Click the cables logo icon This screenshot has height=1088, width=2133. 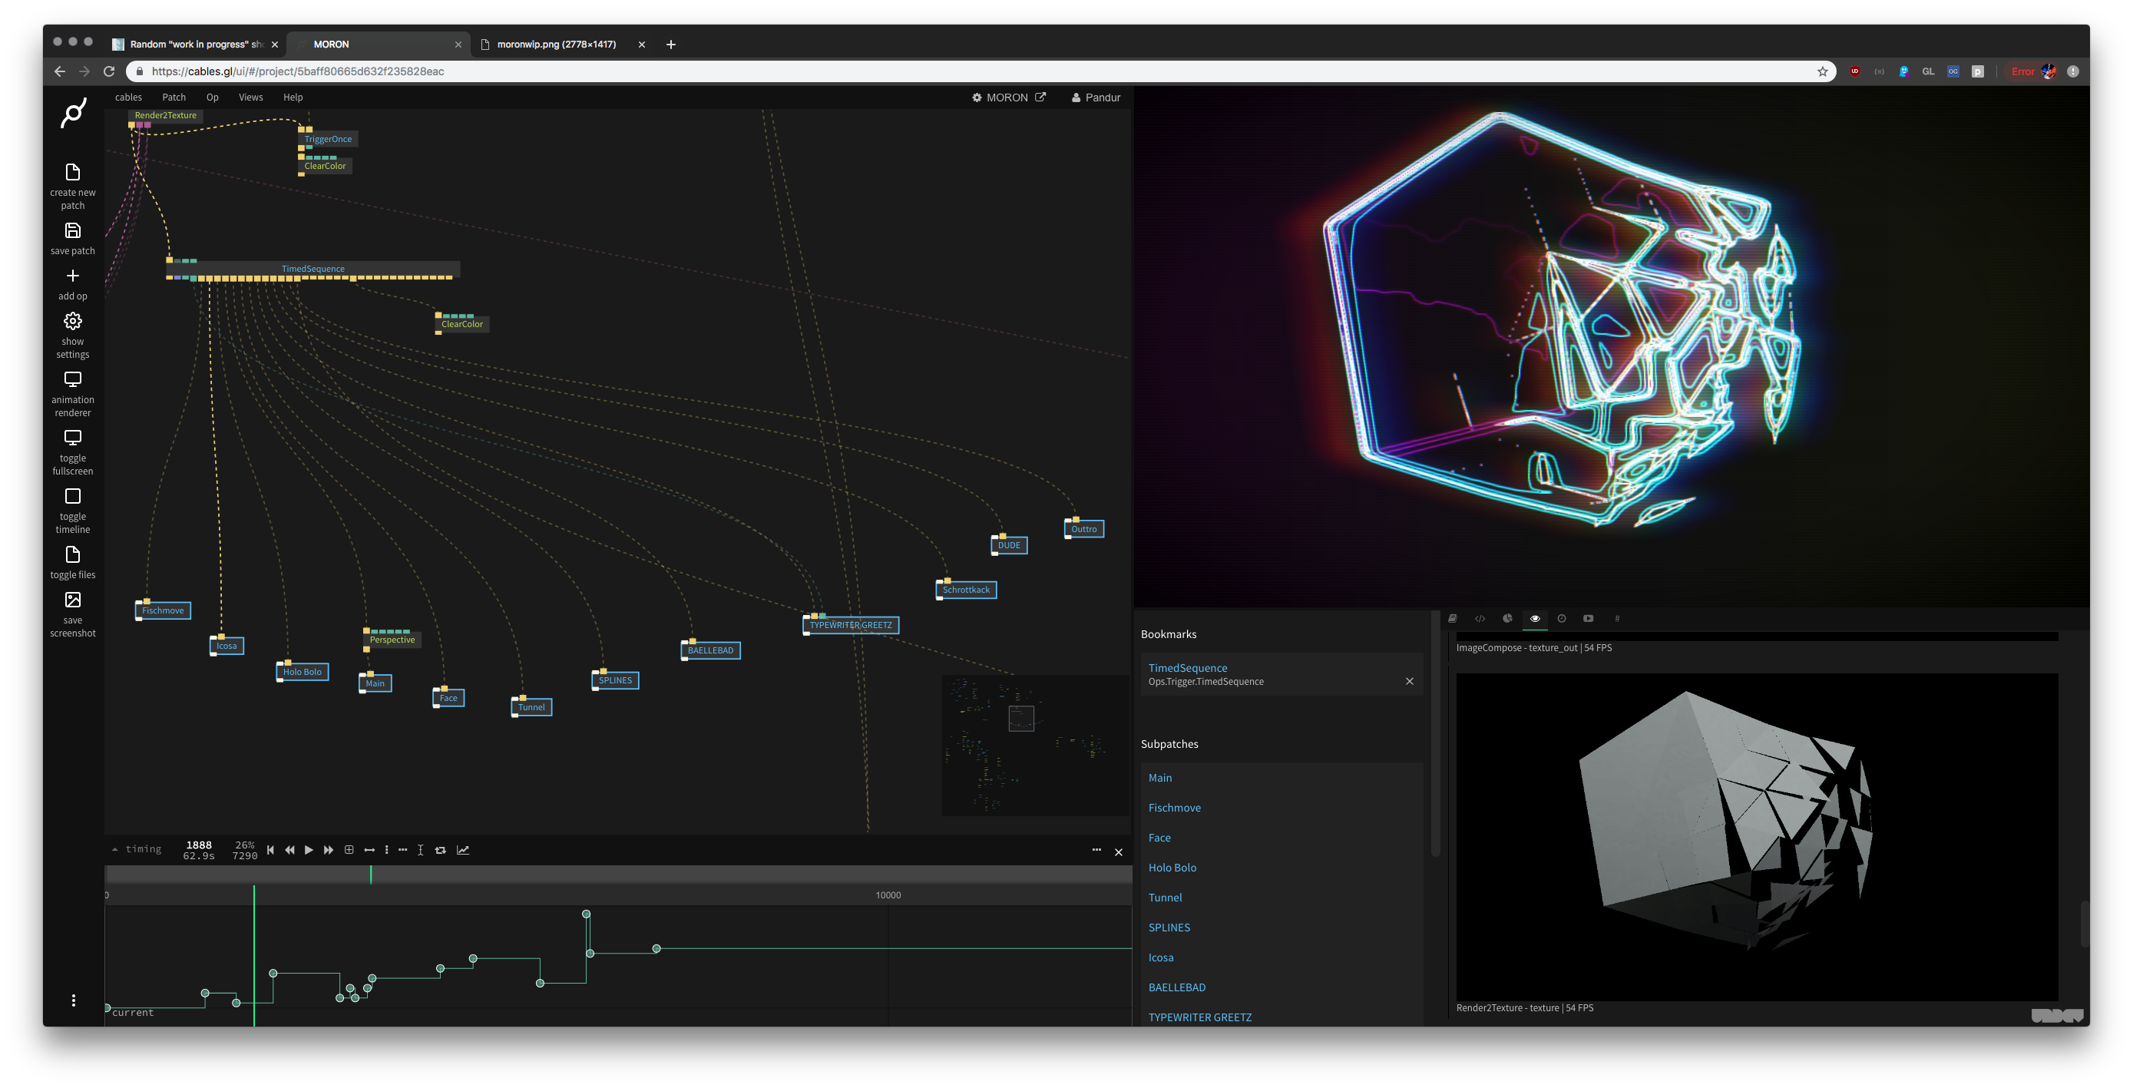pyautogui.click(x=74, y=114)
